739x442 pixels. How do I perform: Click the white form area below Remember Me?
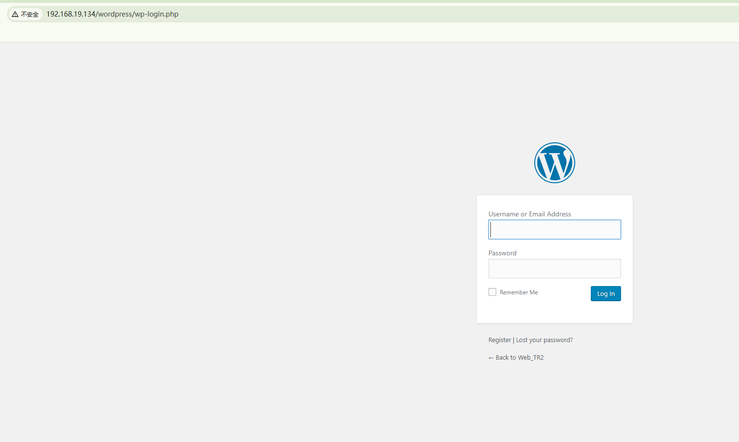(554, 312)
